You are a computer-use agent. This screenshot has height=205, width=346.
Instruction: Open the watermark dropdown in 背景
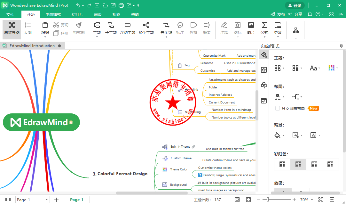pos(315,135)
